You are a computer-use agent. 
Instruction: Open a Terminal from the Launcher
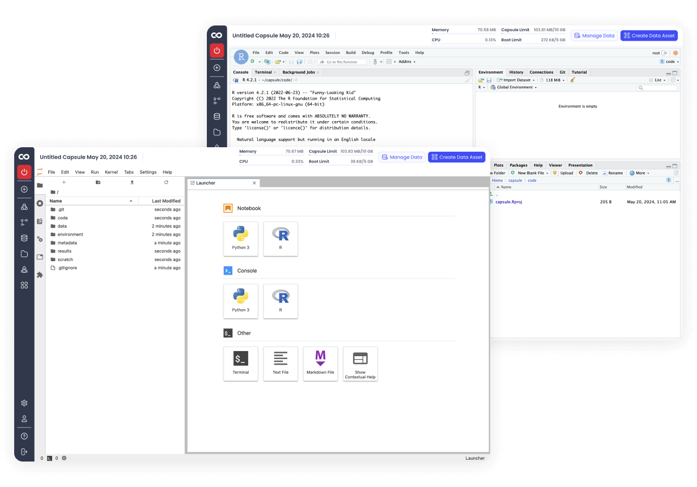240,364
